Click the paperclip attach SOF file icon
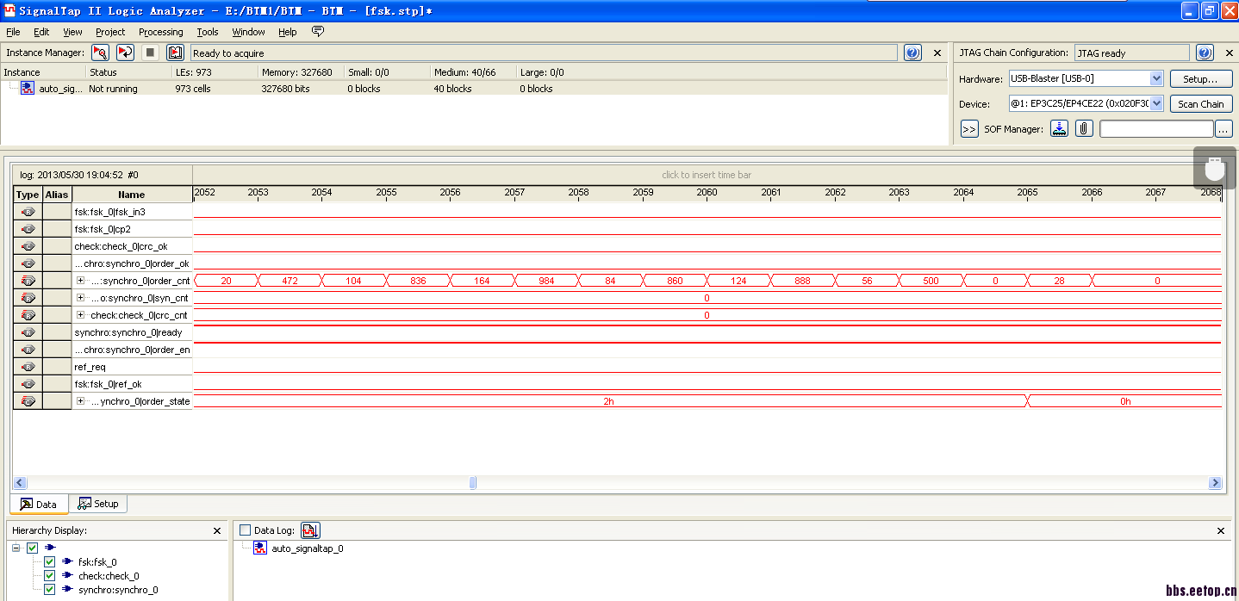The height and width of the screenshot is (601, 1239). [x=1084, y=129]
